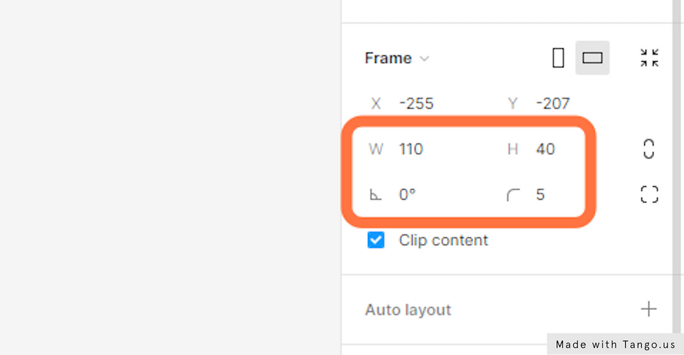Toggle constrain proportions lock icon
The width and height of the screenshot is (684, 355).
pyautogui.click(x=649, y=149)
